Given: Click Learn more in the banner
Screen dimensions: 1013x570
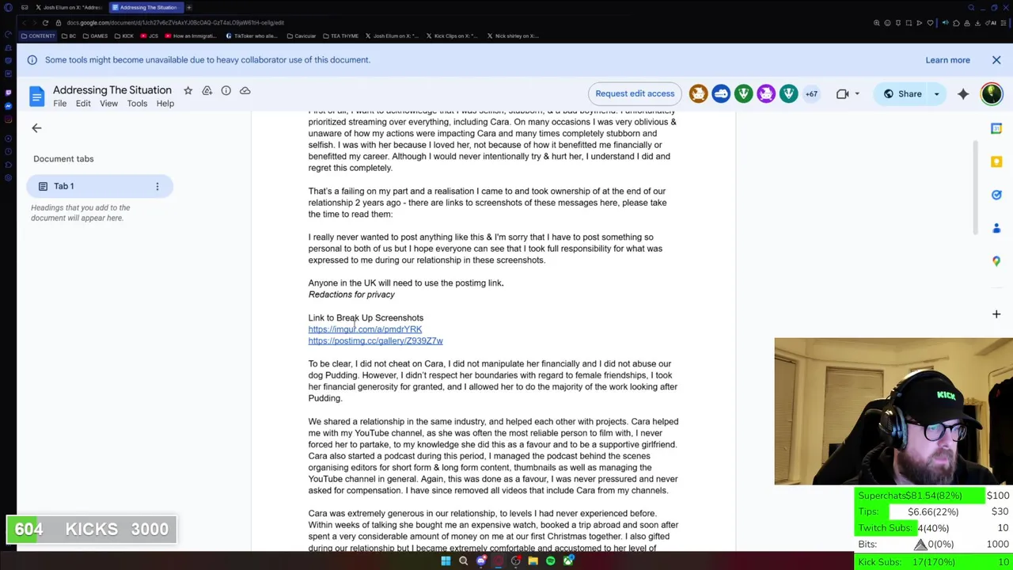Looking at the screenshot, I should click(947, 60).
